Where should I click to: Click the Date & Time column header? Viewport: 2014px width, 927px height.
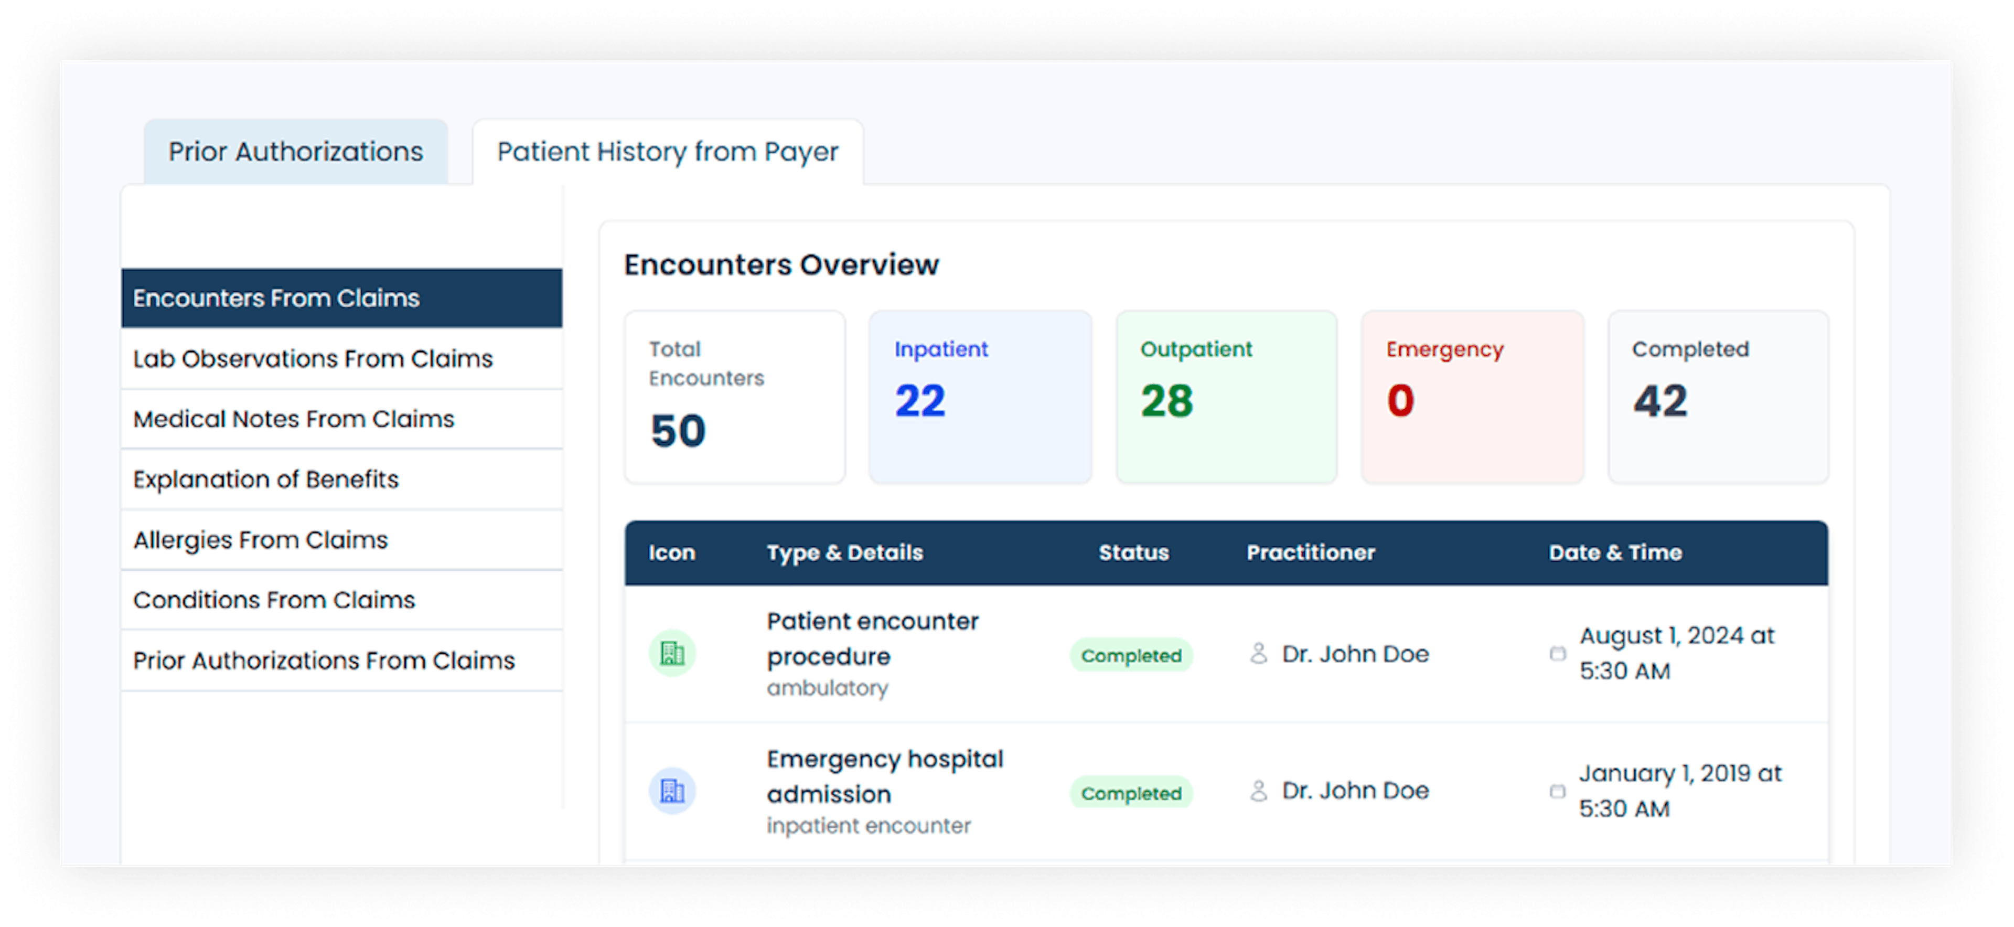tap(1615, 553)
